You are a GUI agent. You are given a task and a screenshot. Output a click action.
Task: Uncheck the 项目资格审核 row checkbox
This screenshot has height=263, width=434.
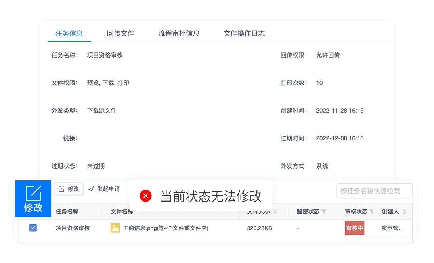tap(33, 228)
